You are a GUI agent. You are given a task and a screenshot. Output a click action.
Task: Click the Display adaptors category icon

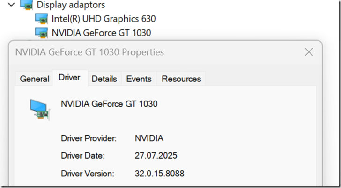click(27, 5)
